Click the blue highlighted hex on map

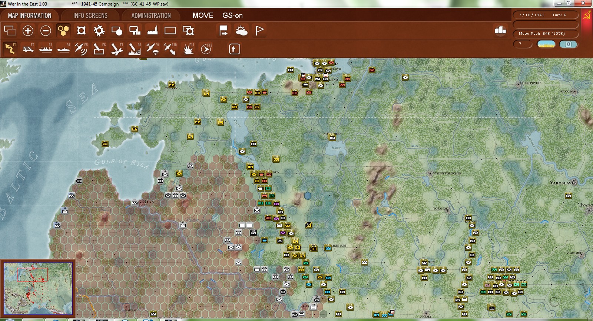tap(308, 195)
